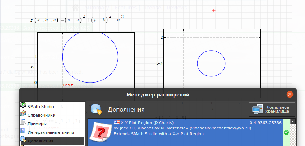Click the red Text label under left plot

coord(68,85)
